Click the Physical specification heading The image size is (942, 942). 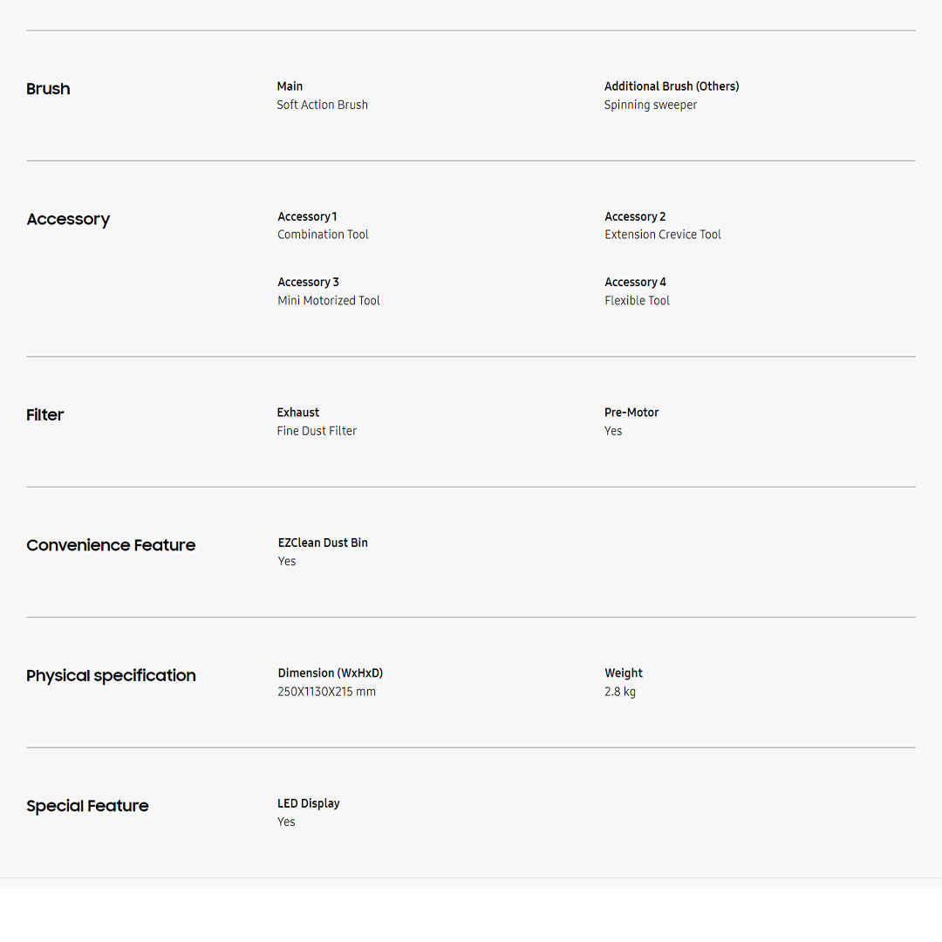[111, 676]
